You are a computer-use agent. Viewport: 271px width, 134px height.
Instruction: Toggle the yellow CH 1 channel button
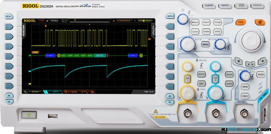(187, 79)
